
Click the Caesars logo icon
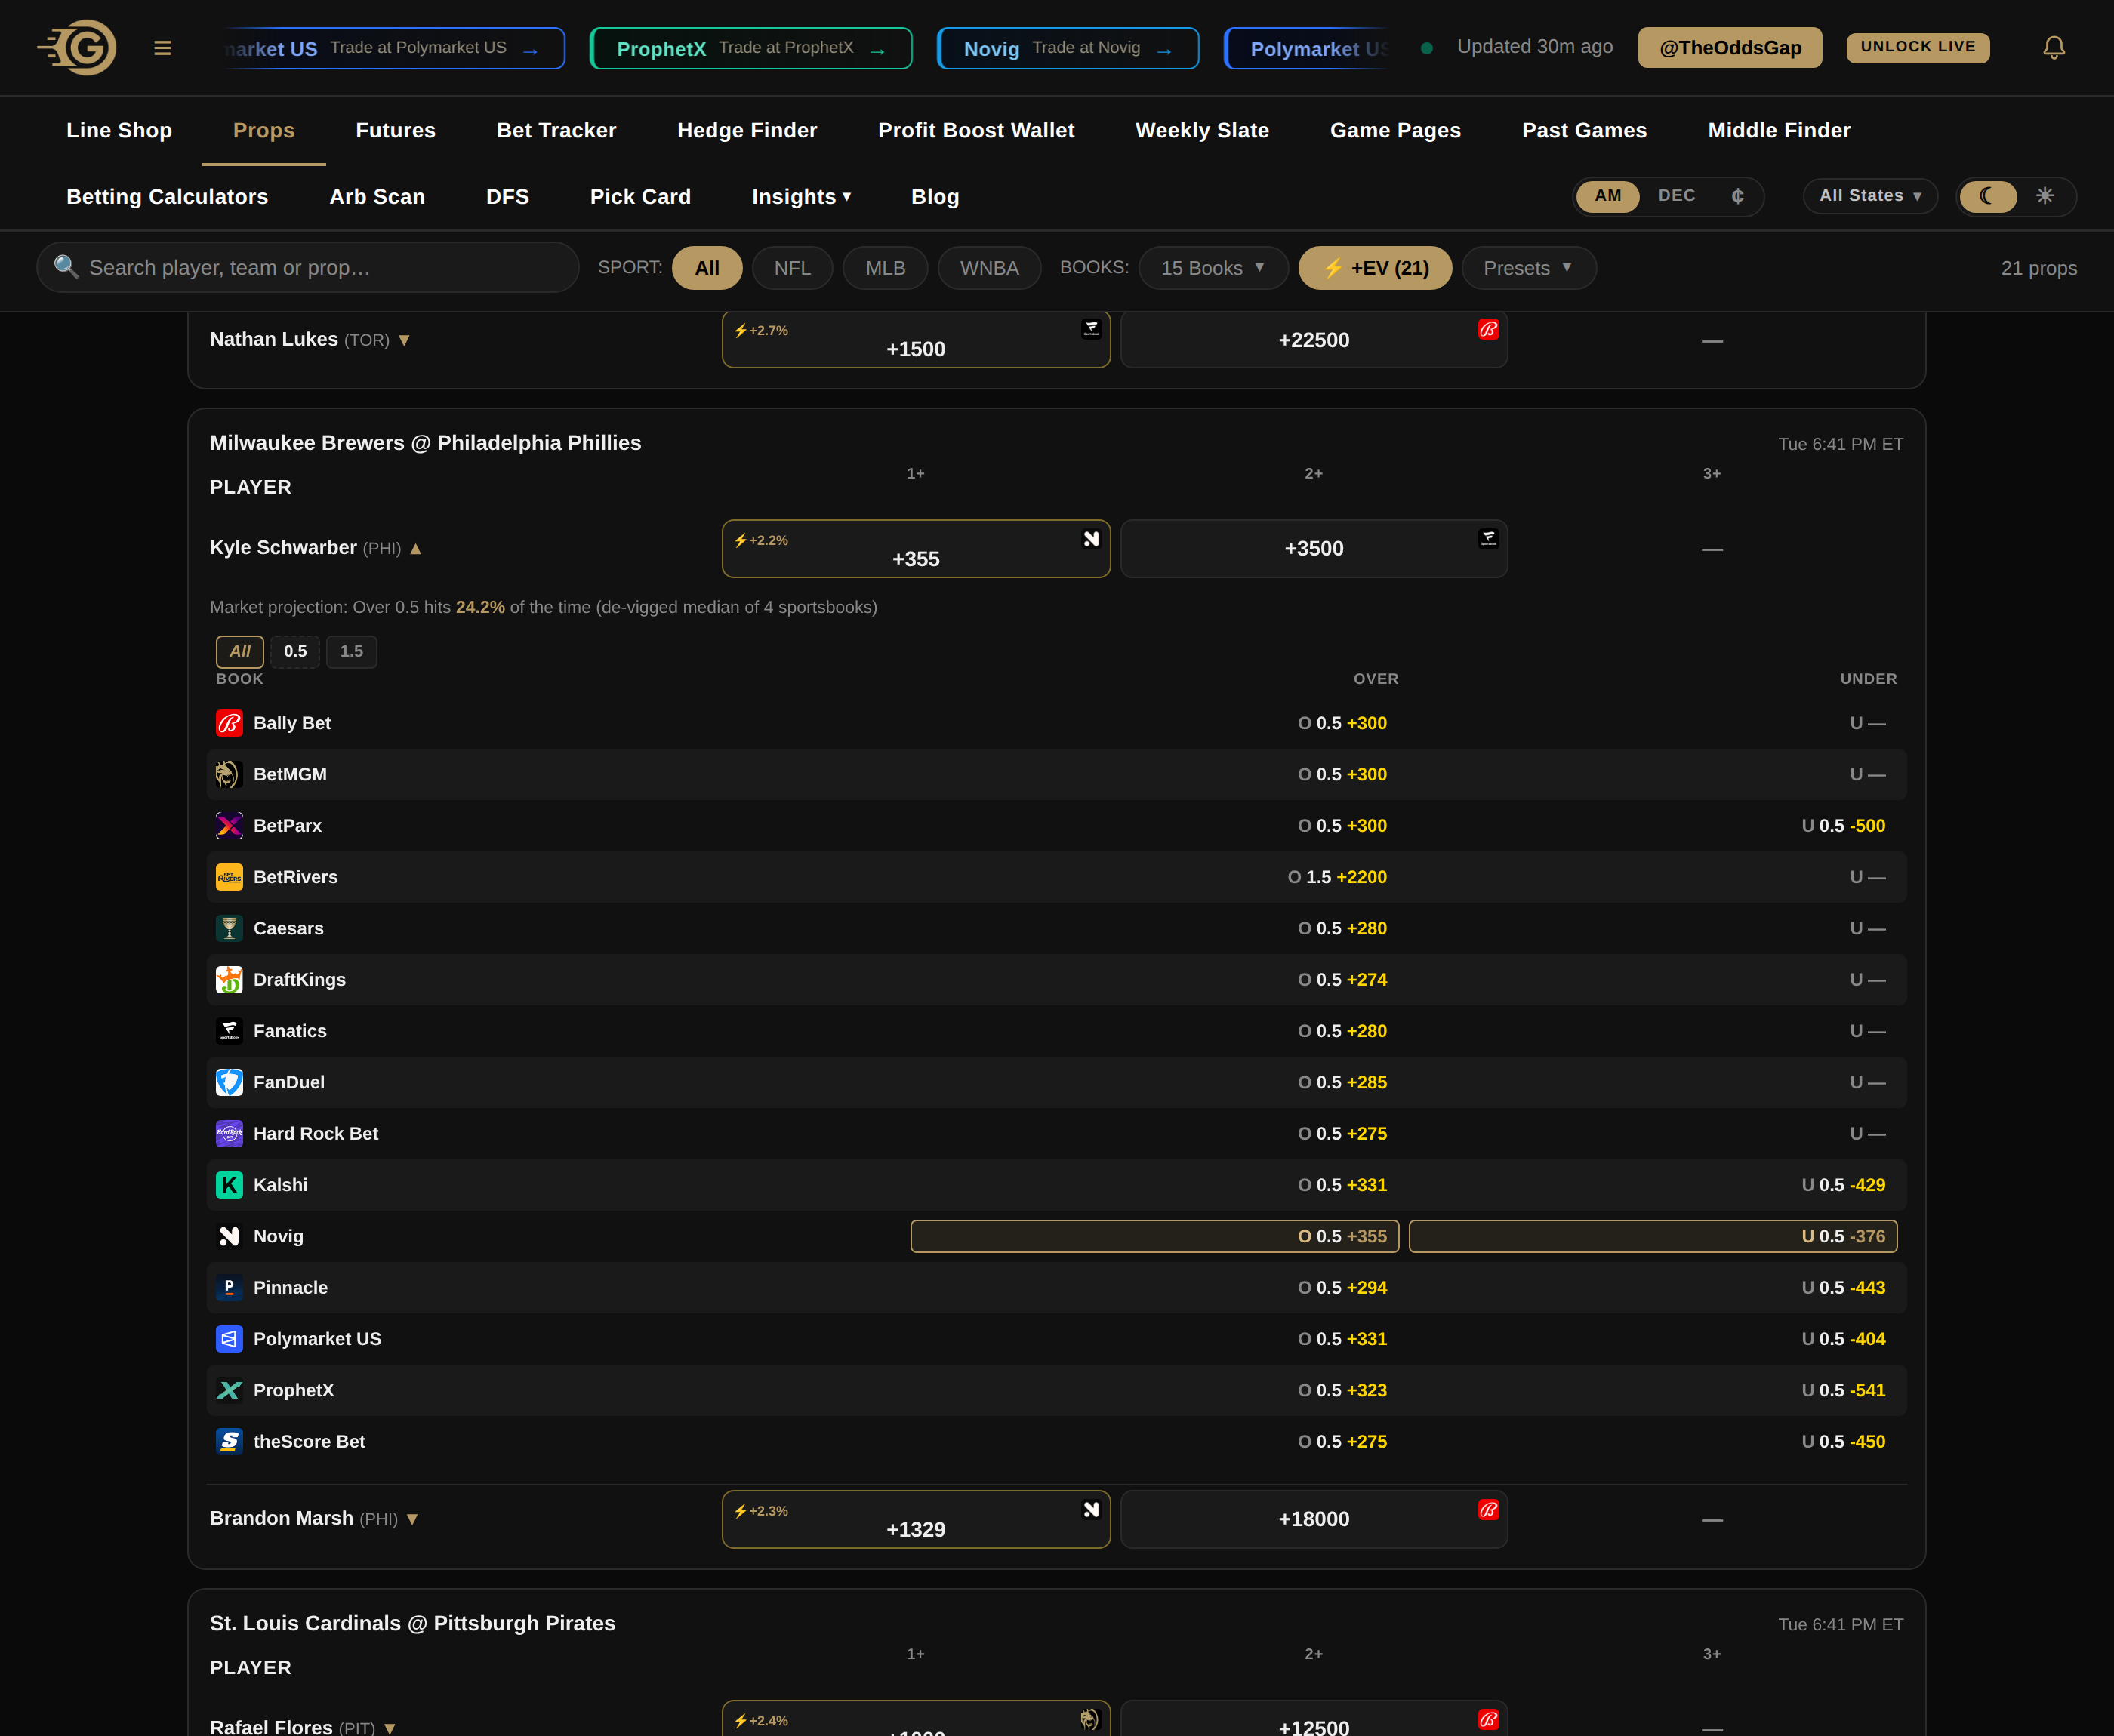pyautogui.click(x=229, y=928)
